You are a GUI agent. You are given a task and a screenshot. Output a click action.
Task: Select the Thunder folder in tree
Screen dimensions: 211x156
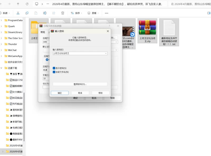pyautogui.click(x=11, y=44)
